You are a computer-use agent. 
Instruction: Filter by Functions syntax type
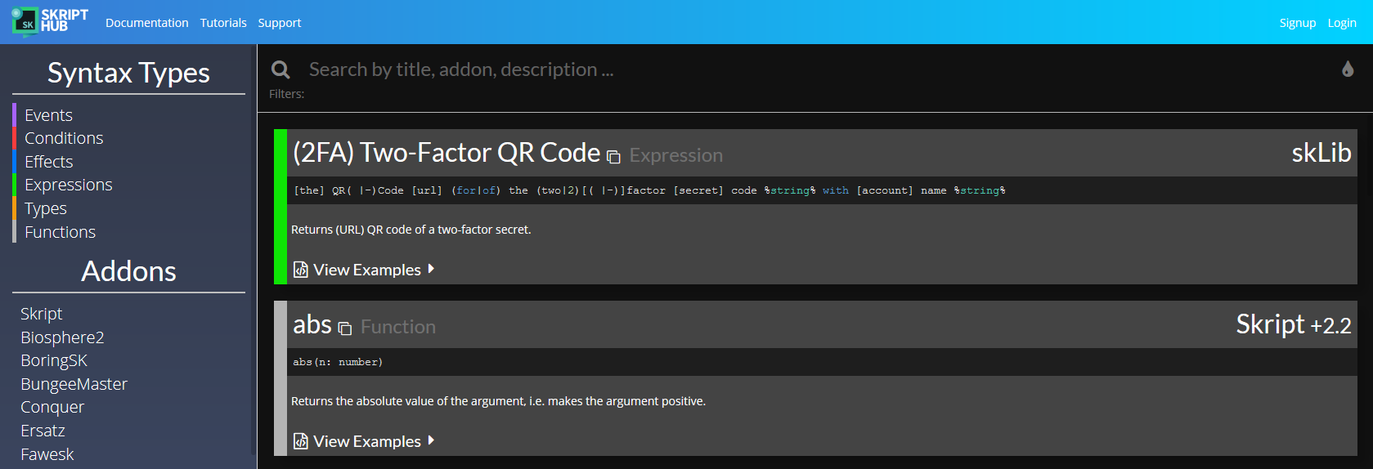pyautogui.click(x=60, y=232)
